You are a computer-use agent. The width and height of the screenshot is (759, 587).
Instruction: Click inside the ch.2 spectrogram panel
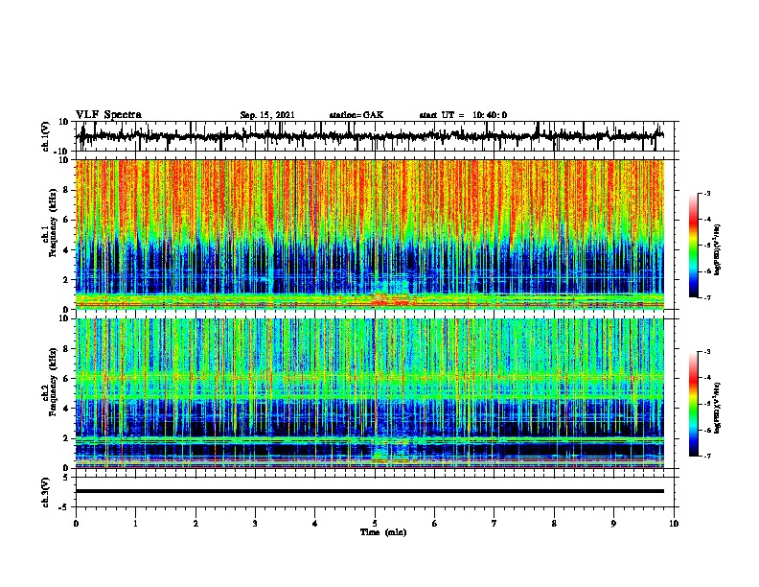click(370, 393)
